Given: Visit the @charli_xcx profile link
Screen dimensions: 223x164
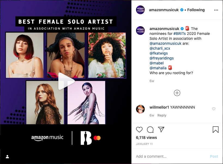Looking at the screenshot, I should 160,48.
